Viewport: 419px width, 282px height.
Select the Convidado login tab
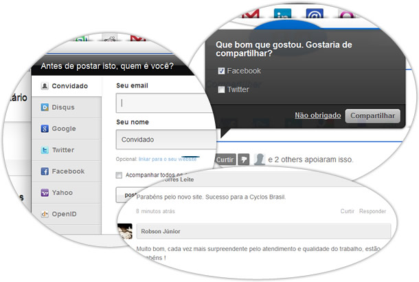[x=66, y=86]
